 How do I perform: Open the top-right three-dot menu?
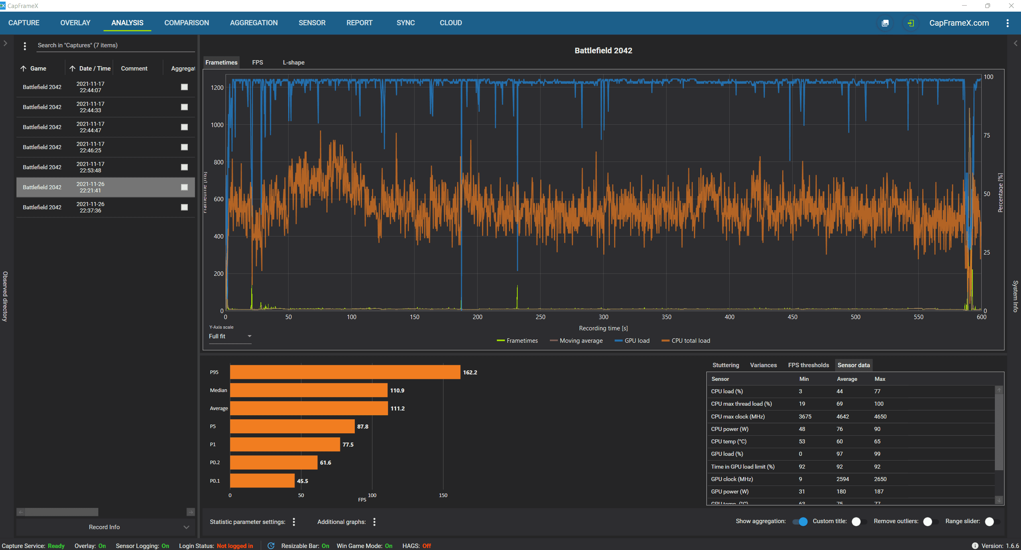[x=1007, y=23]
